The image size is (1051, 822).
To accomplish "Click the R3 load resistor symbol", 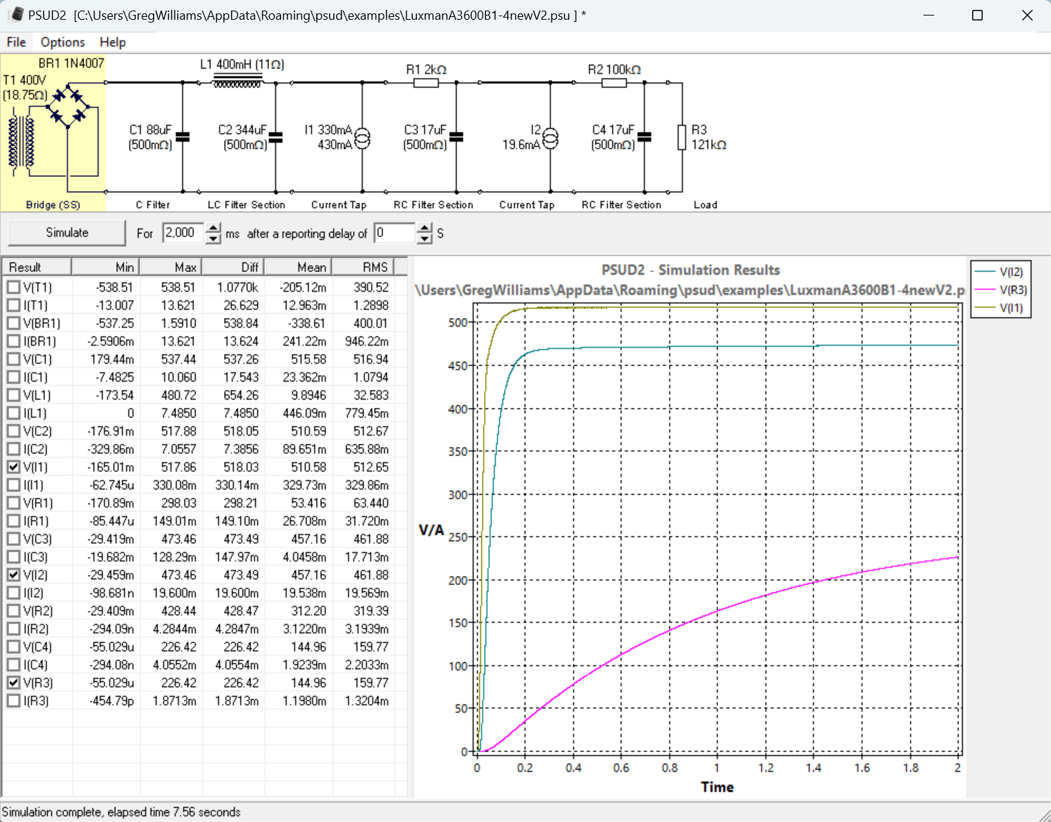I will point(682,137).
